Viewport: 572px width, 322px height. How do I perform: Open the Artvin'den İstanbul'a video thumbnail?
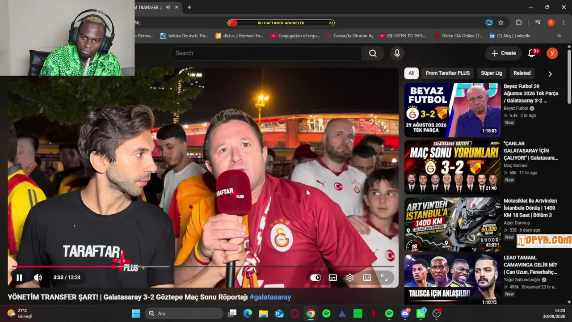pyautogui.click(x=453, y=225)
